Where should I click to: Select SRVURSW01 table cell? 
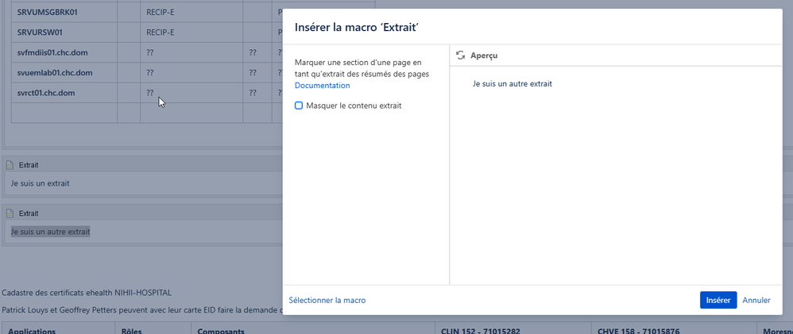[x=64, y=33]
